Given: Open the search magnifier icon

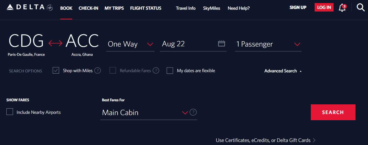Looking at the screenshot, I should click(360, 8).
